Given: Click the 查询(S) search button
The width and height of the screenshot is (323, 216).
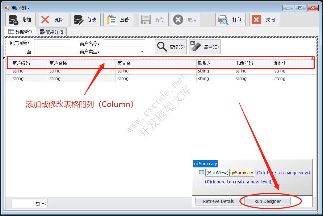Looking at the screenshot, I should coord(171,46).
